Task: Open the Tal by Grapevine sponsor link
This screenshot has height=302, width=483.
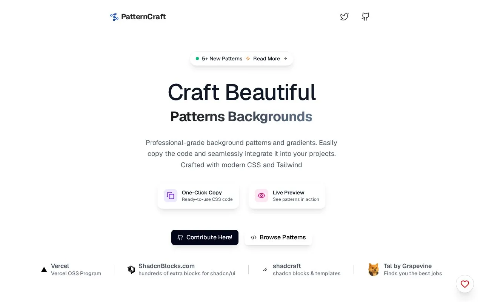Action: 405,270
